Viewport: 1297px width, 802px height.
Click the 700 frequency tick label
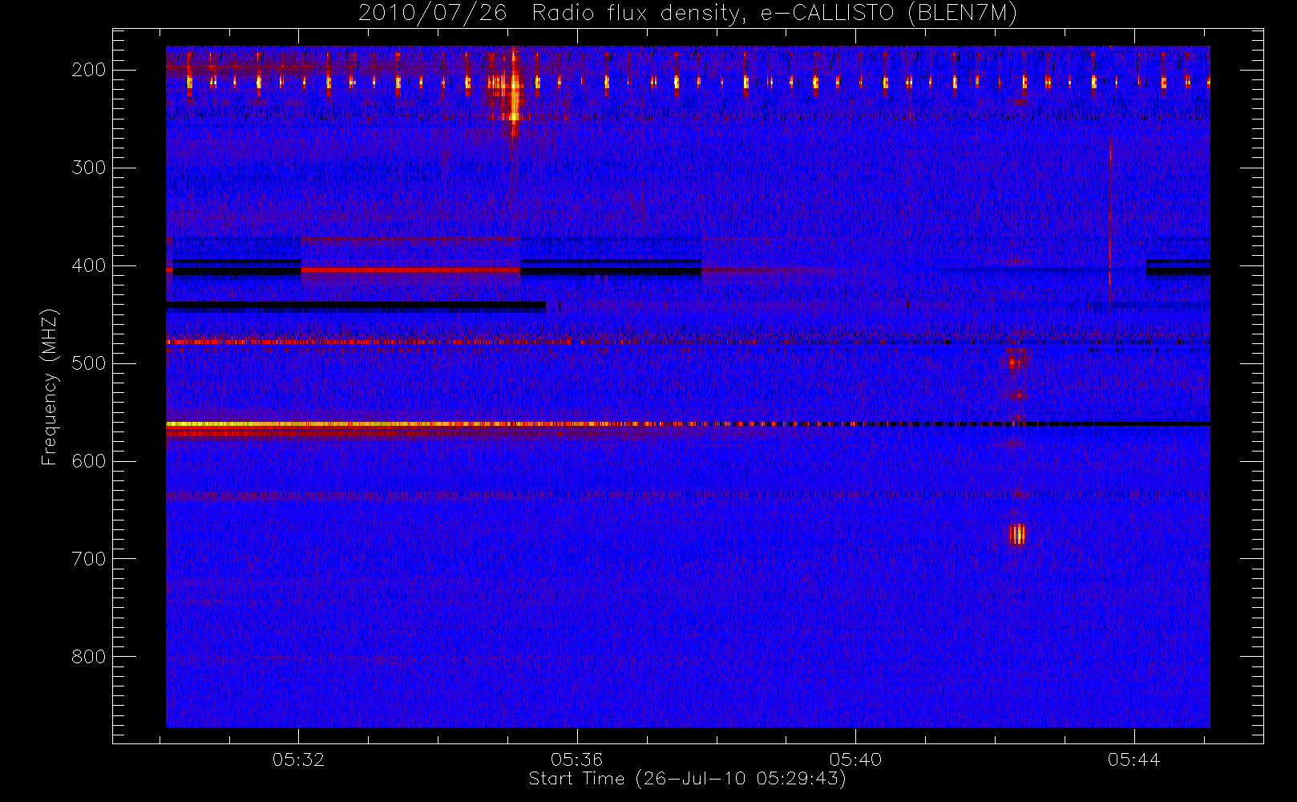pos(88,559)
